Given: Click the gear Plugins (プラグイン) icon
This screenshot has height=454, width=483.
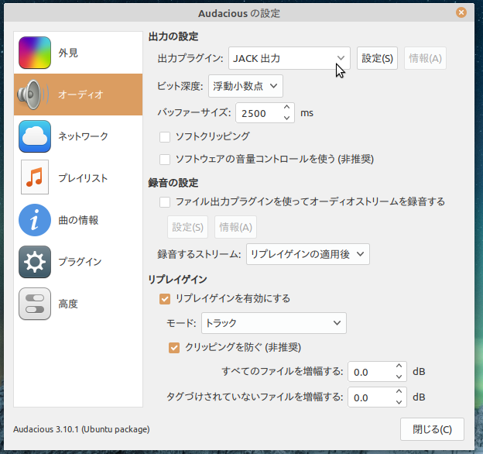Looking at the screenshot, I should [x=35, y=262].
